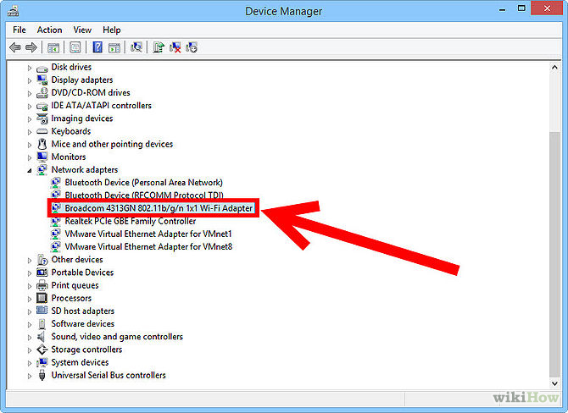
Task: Select the Sound, video and game controllers label
Action: pos(117,337)
